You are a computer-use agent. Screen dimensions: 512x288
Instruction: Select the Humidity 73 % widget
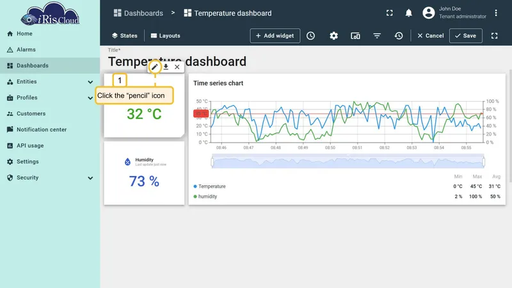(x=144, y=173)
